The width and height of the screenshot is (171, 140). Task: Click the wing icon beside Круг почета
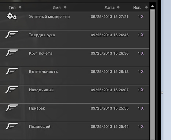(12, 53)
